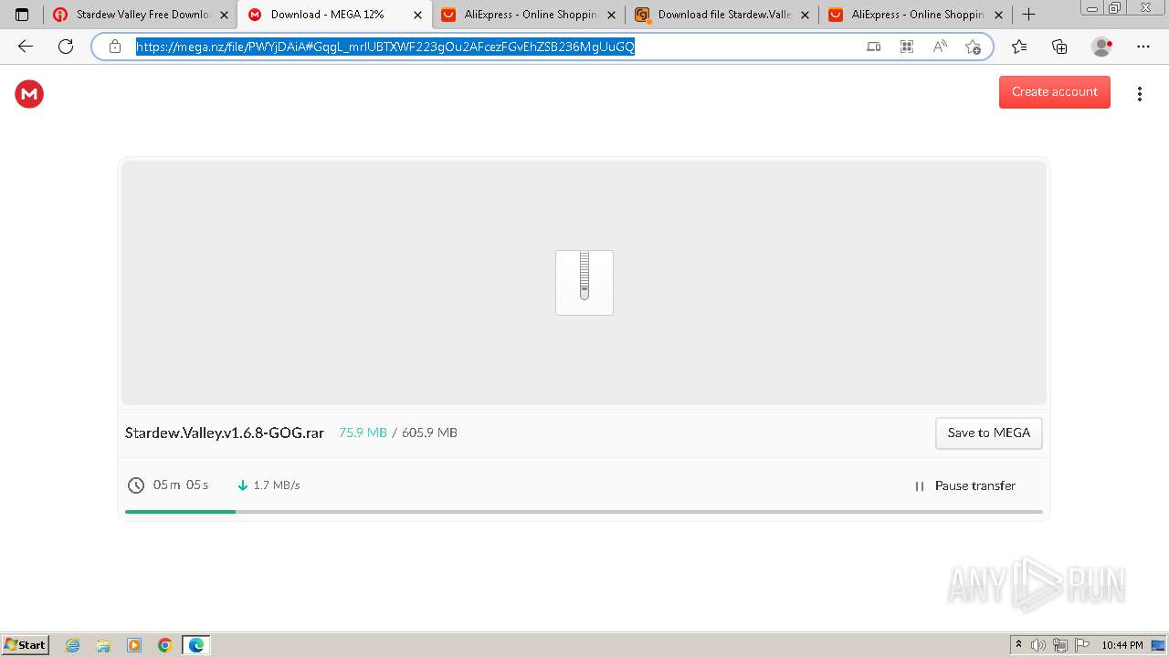Refresh the current page
This screenshot has width=1169, height=657.
pos(66,47)
